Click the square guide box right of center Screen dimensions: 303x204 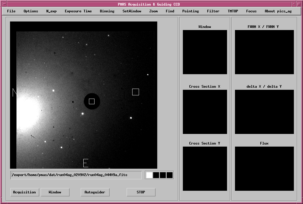point(135,92)
